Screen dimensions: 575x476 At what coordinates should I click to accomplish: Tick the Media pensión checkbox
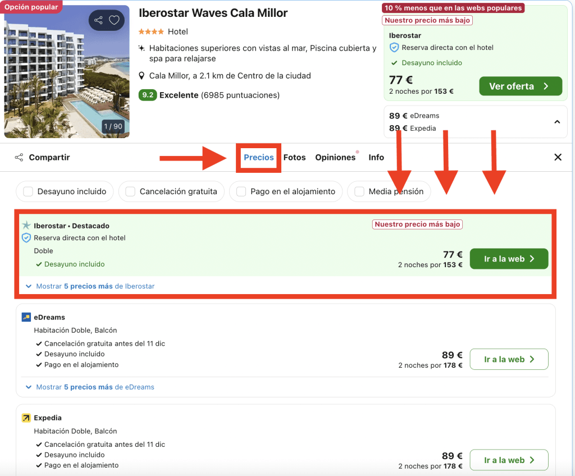359,192
